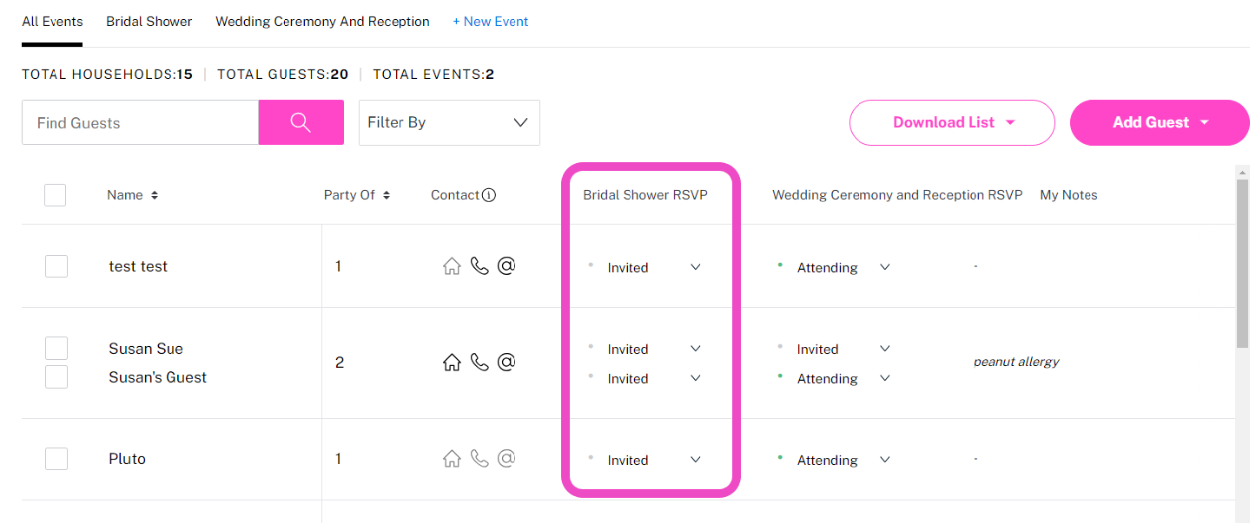Click the pink search magnifier icon

pyautogui.click(x=301, y=122)
